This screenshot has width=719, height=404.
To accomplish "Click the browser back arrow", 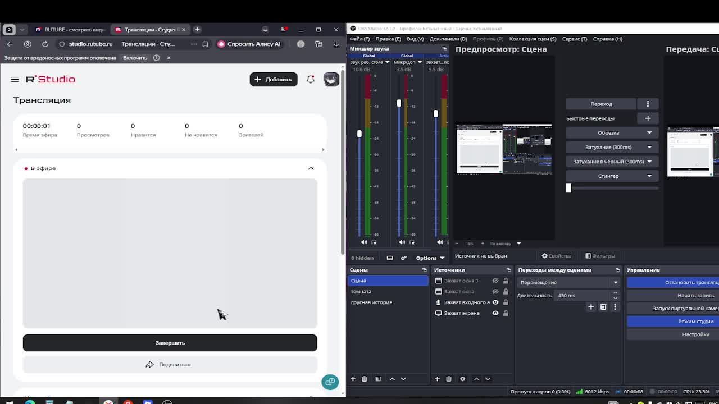I will coord(10,44).
